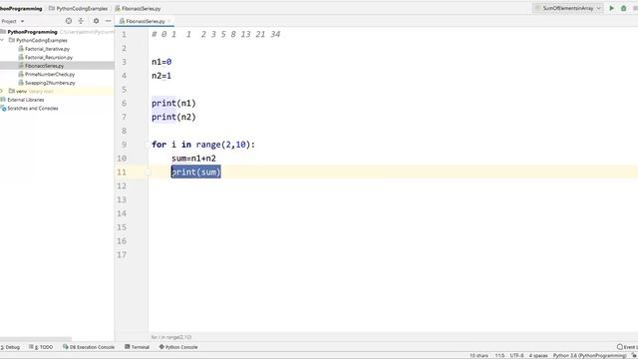Viewport: 638px width, 359px height.
Task: Open the Debug tool window
Action: (x=10, y=347)
